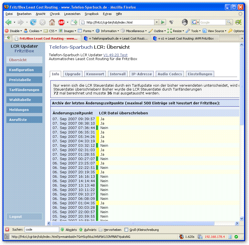Switch to the Audio Codecs tab
249x245 pixels.
pyautogui.click(x=170, y=74)
